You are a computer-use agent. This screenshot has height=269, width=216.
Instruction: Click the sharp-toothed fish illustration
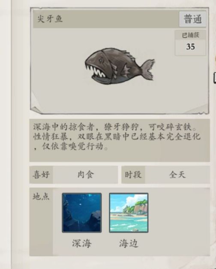point(120,67)
